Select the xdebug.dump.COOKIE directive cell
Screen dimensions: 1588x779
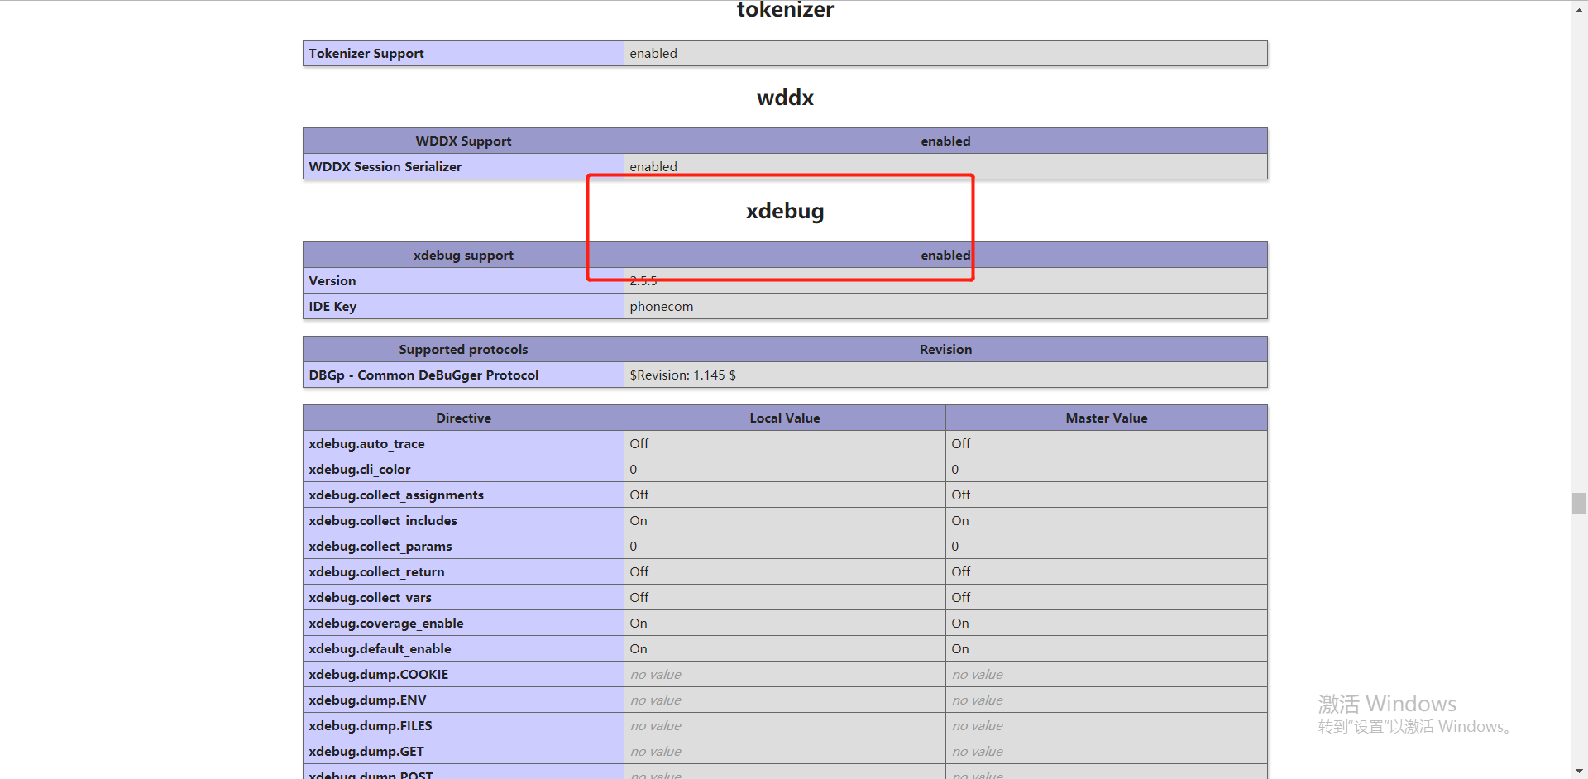(463, 674)
